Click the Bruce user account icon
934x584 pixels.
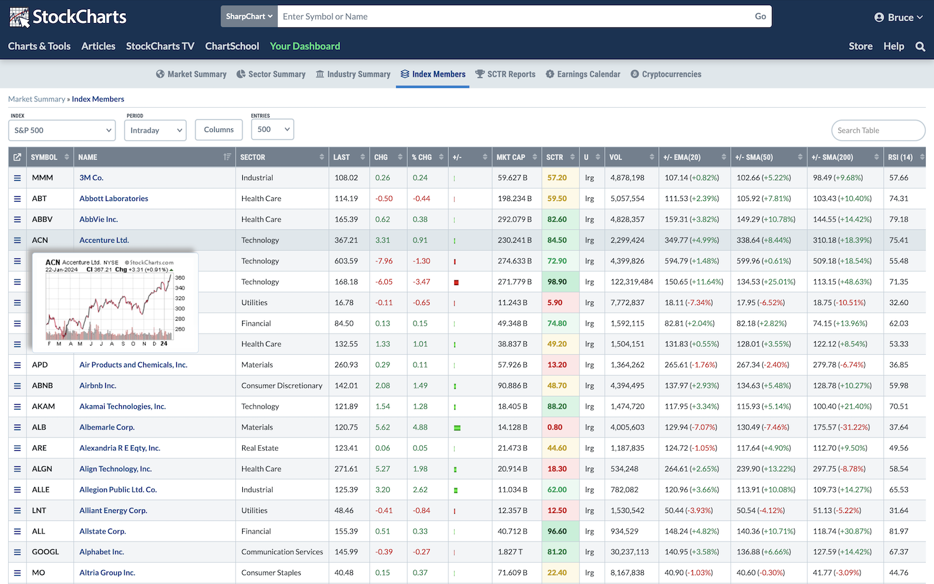tap(879, 17)
